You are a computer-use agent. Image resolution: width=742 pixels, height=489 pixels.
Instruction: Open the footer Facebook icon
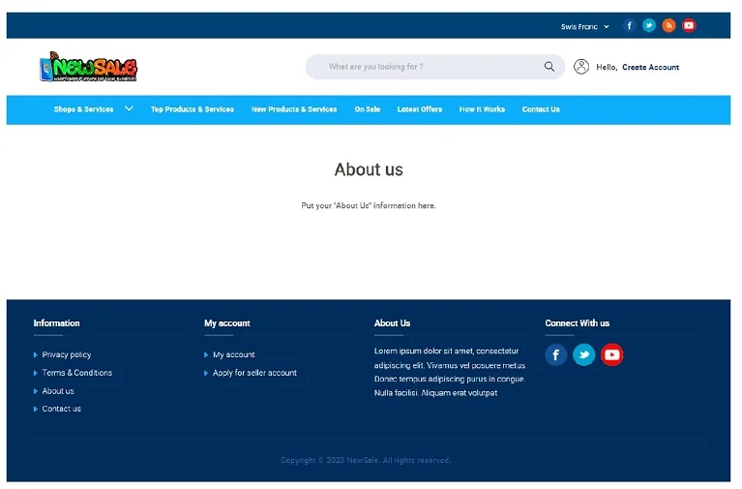click(x=555, y=354)
